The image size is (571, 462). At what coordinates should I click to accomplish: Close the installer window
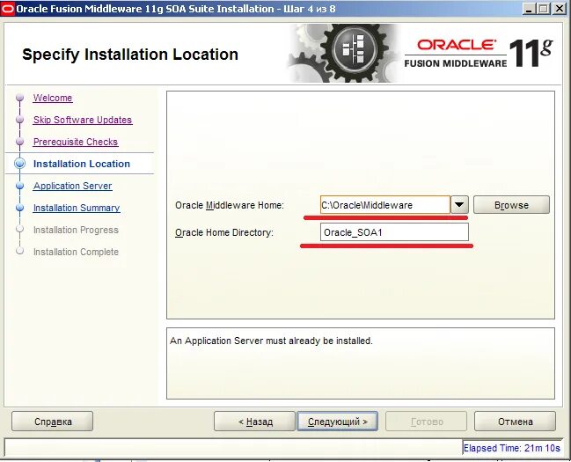[559, 9]
